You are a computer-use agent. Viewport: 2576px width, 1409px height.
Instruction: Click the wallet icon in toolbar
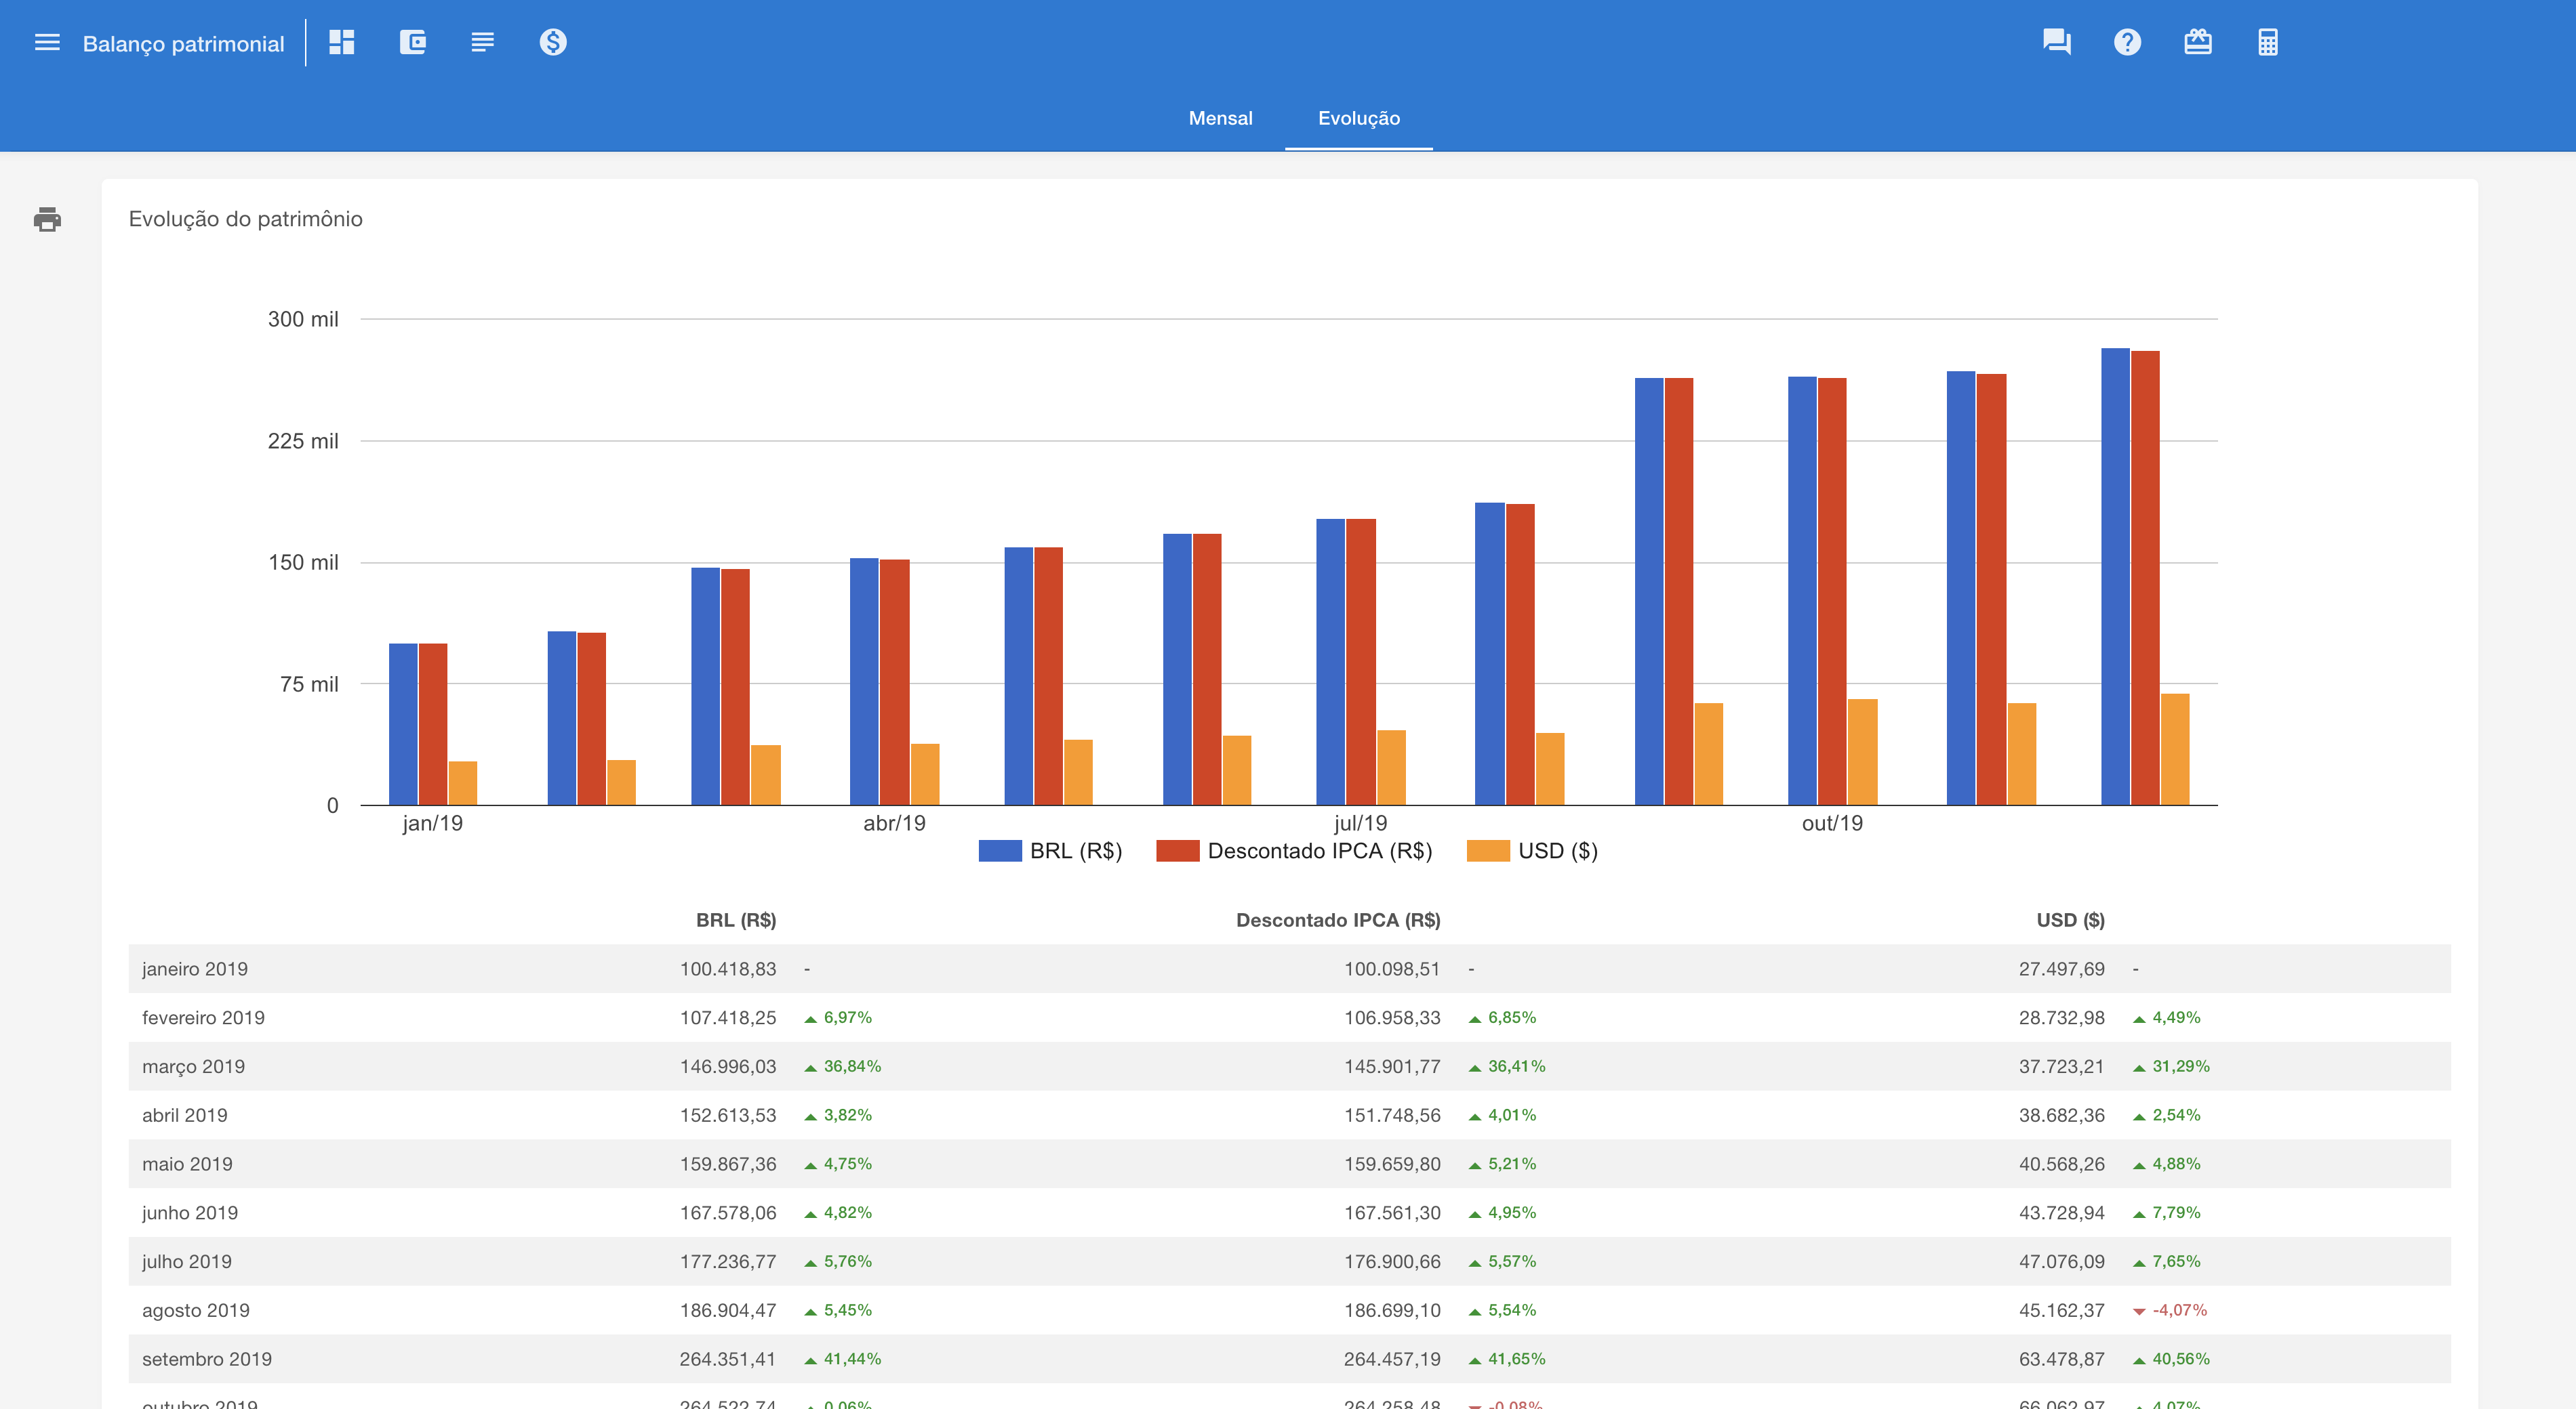click(x=413, y=42)
